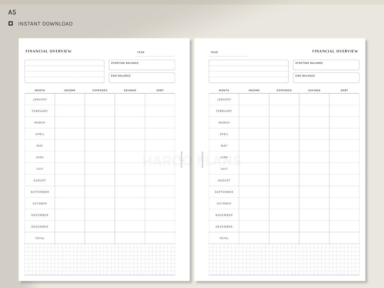
Task: Select the INCOME column header on the left table
Action: [x=70, y=90]
